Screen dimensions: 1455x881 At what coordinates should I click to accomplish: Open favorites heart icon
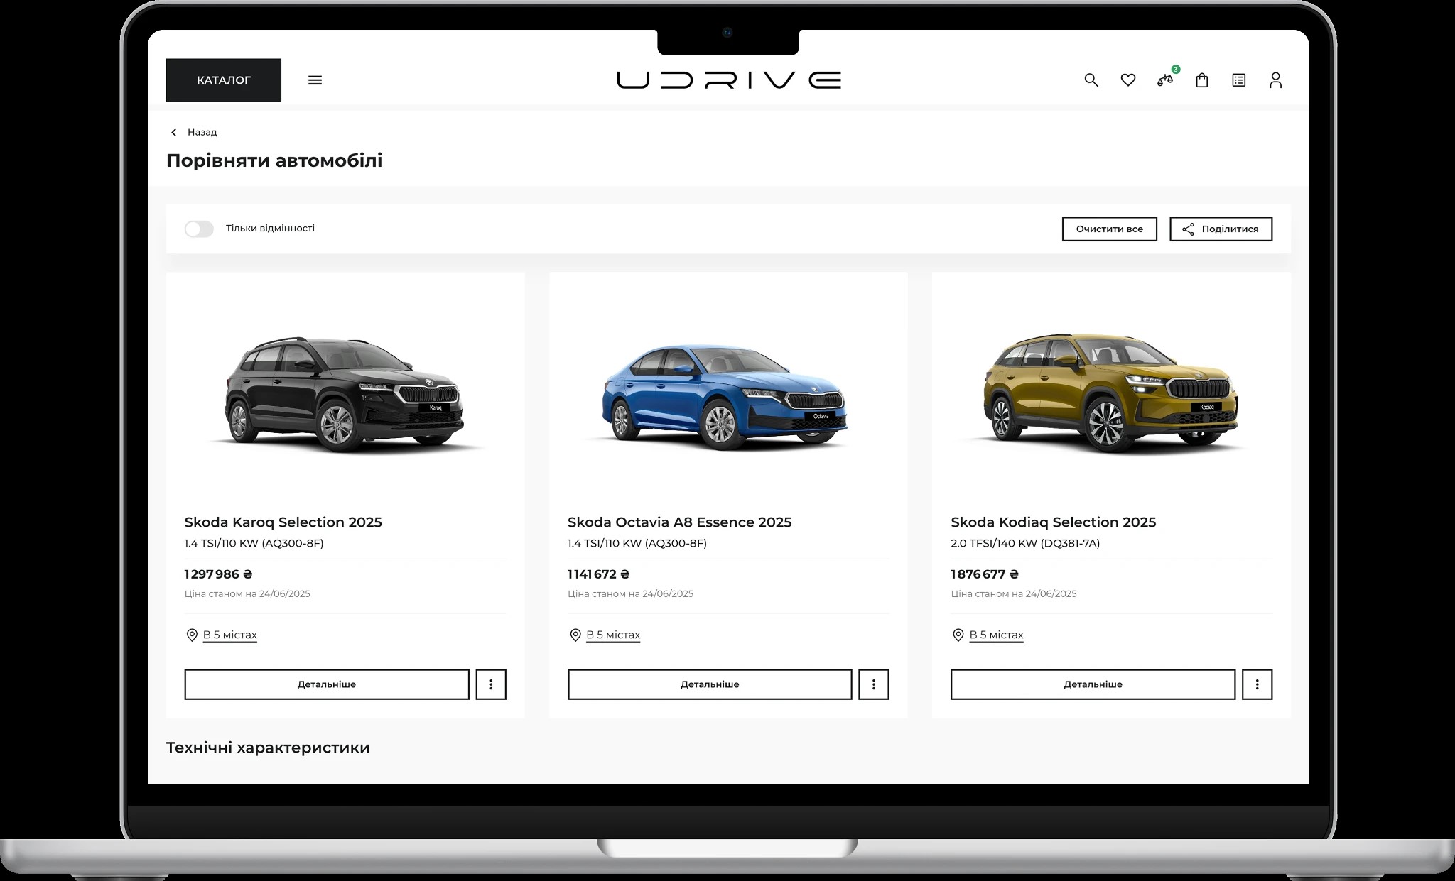pyautogui.click(x=1128, y=80)
